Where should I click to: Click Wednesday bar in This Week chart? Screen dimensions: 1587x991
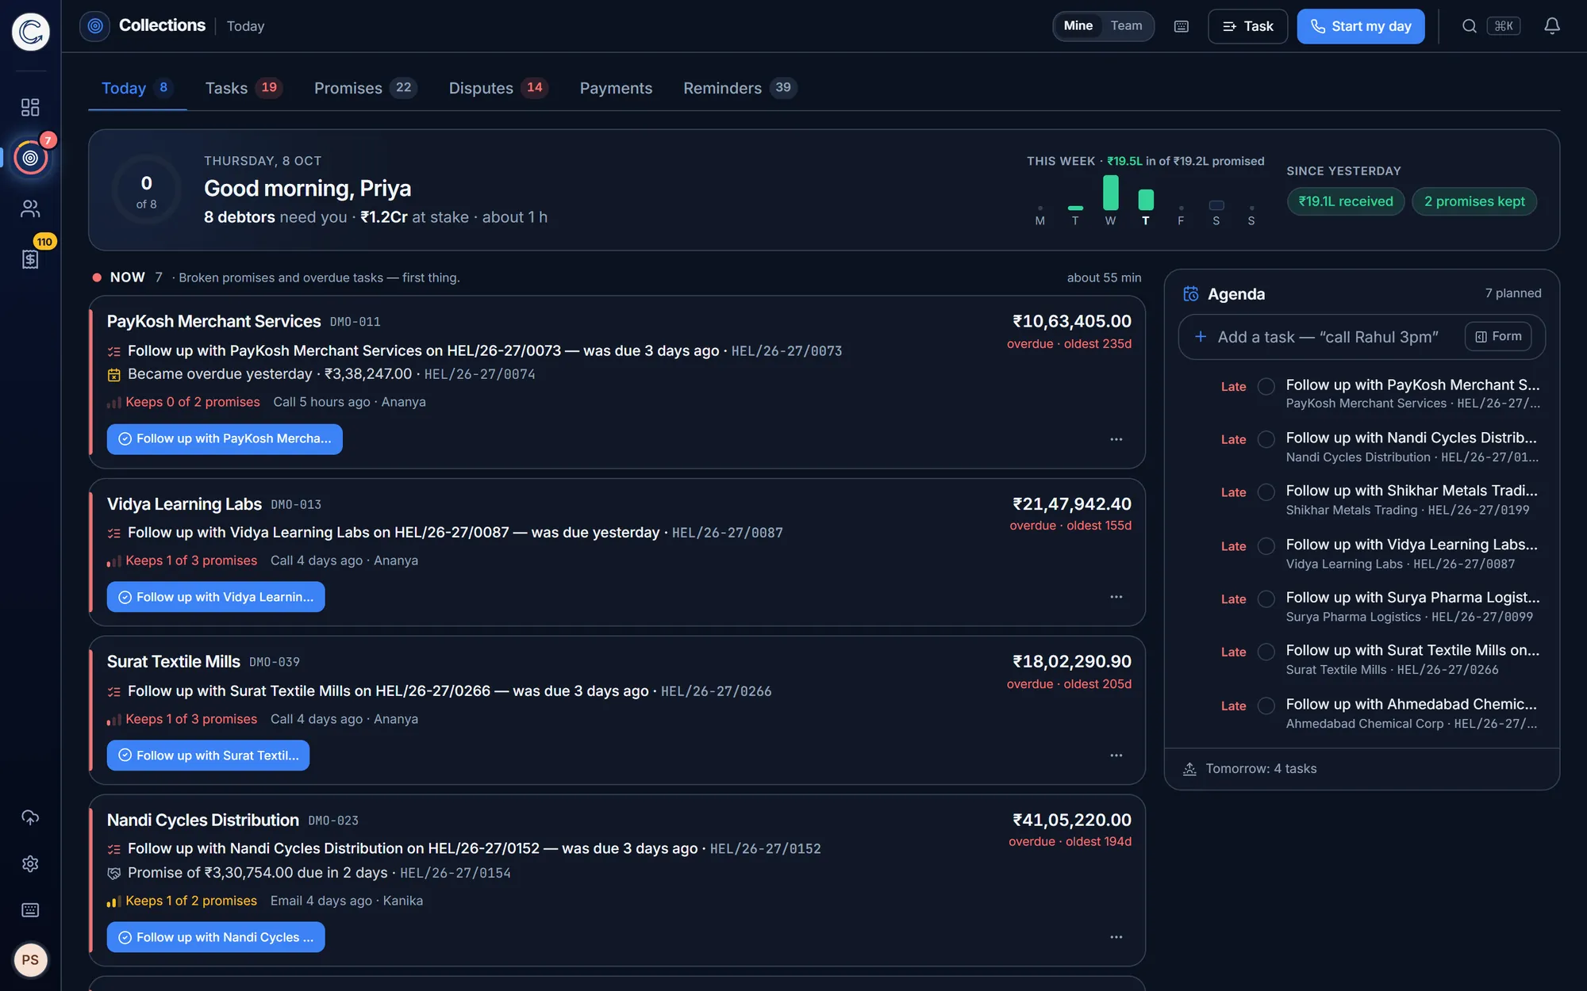click(x=1110, y=193)
